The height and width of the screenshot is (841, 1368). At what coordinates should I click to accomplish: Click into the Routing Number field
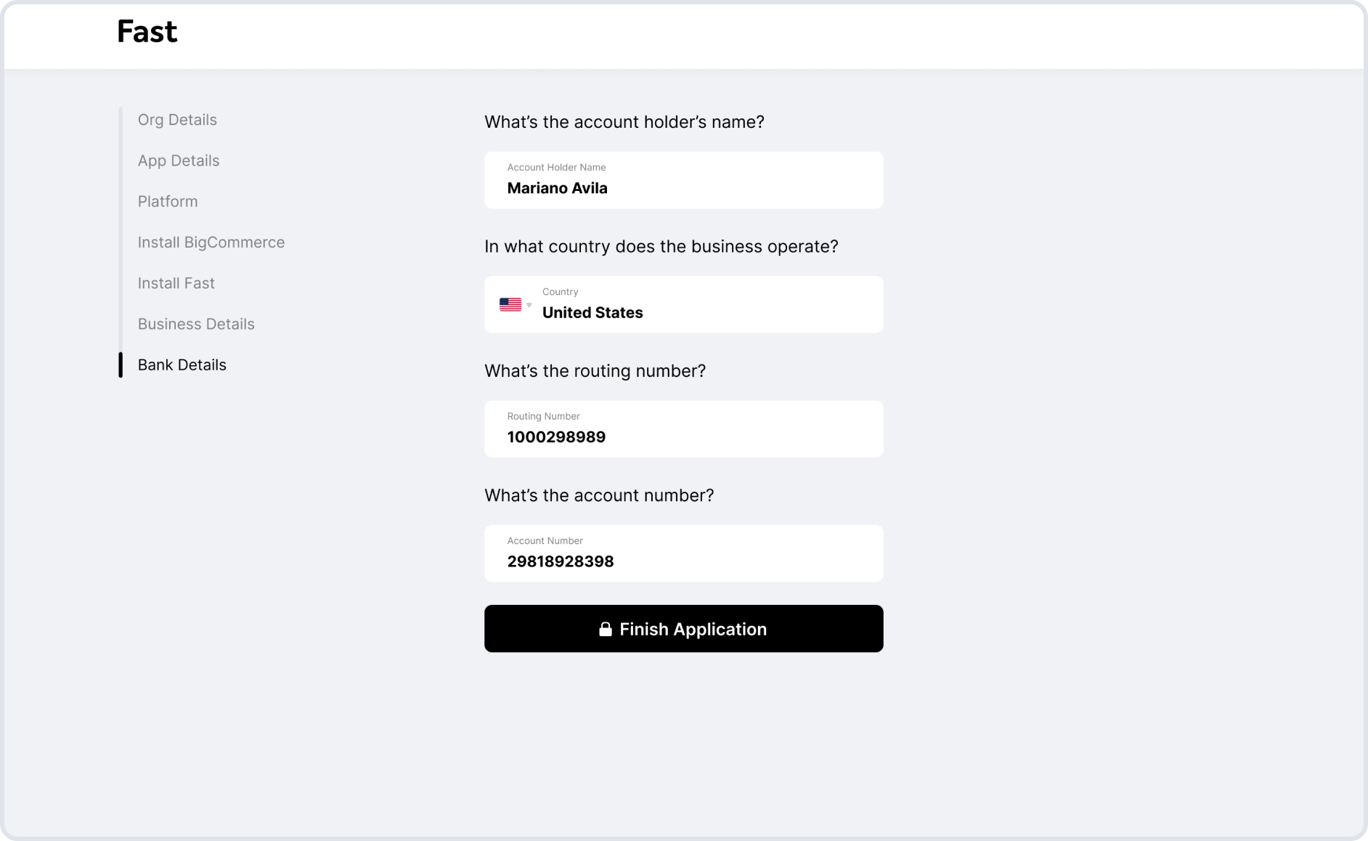click(683, 428)
